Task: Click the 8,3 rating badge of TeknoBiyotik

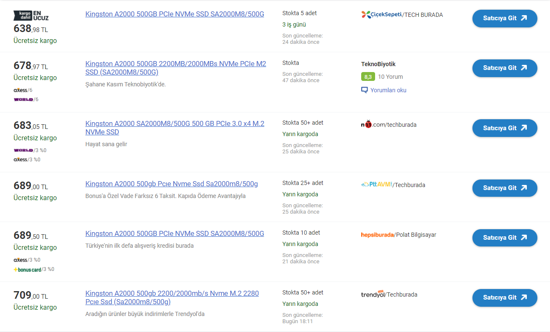Action: click(368, 77)
